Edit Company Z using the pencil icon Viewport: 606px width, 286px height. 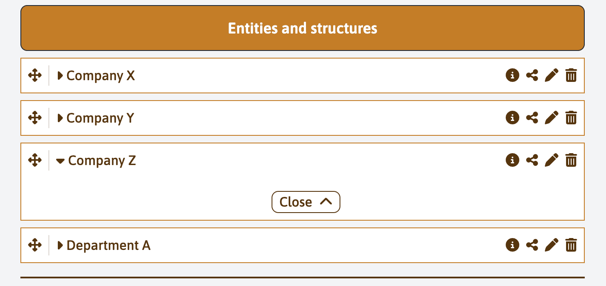(552, 160)
